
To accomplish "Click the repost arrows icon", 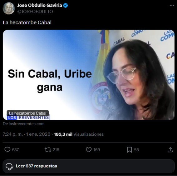I will click(x=48, y=150).
